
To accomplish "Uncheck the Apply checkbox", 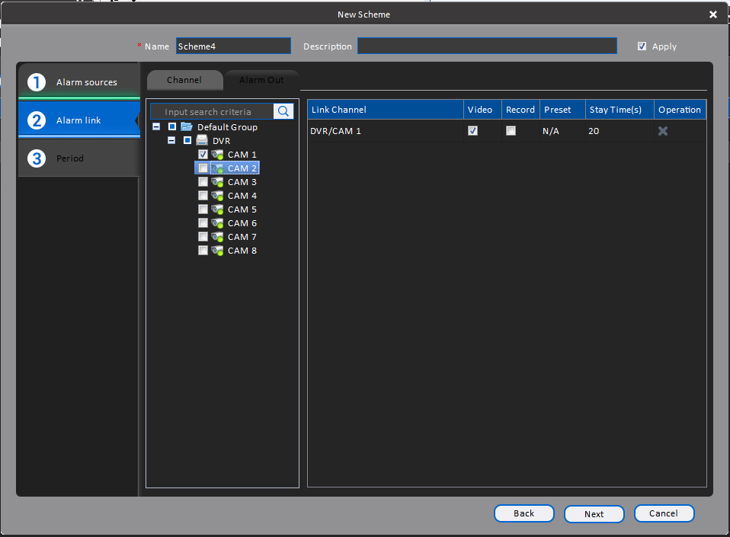I will tap(642, 46).
